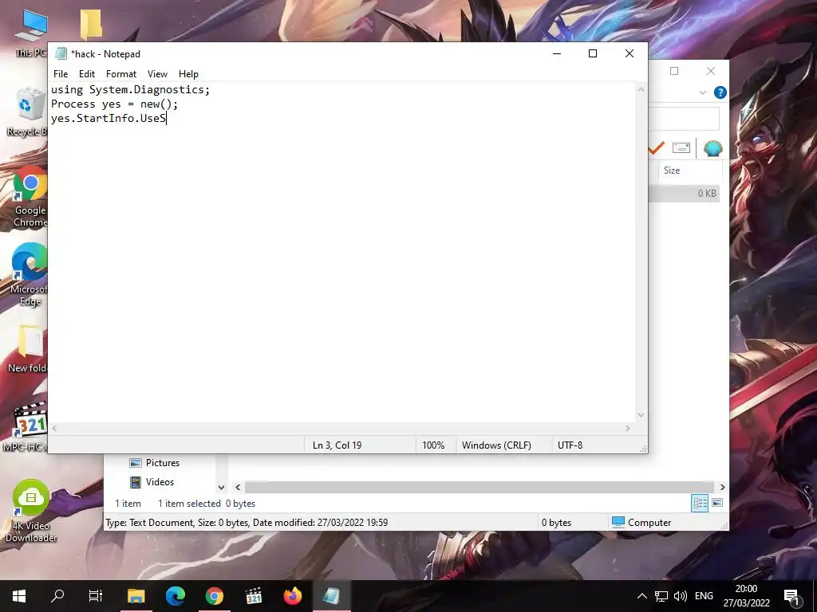
Task: Open File Explorer from the taskbar
Action: click(136, 596)
